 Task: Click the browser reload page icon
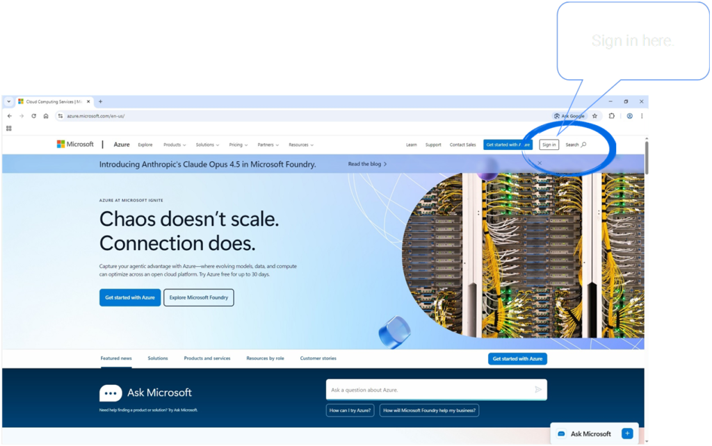[33, 116]
